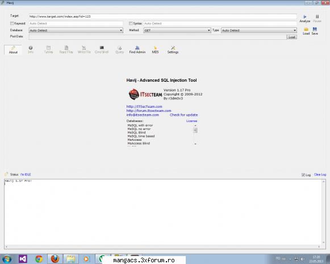Open the About tab
The image size is (330, 264).
click(13, 50)
